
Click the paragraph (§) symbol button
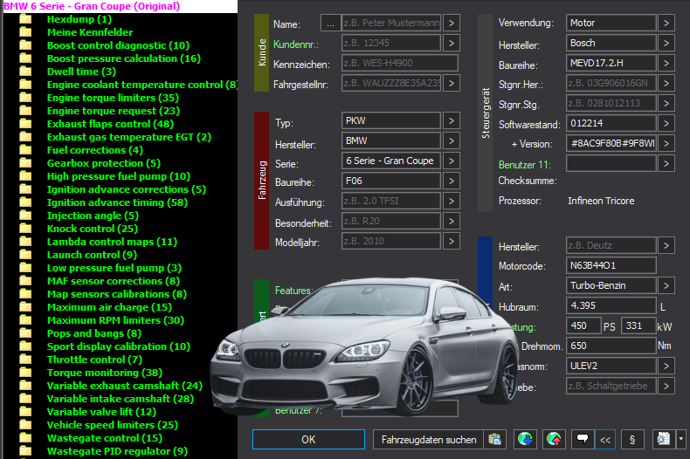(x=632, y=439)
